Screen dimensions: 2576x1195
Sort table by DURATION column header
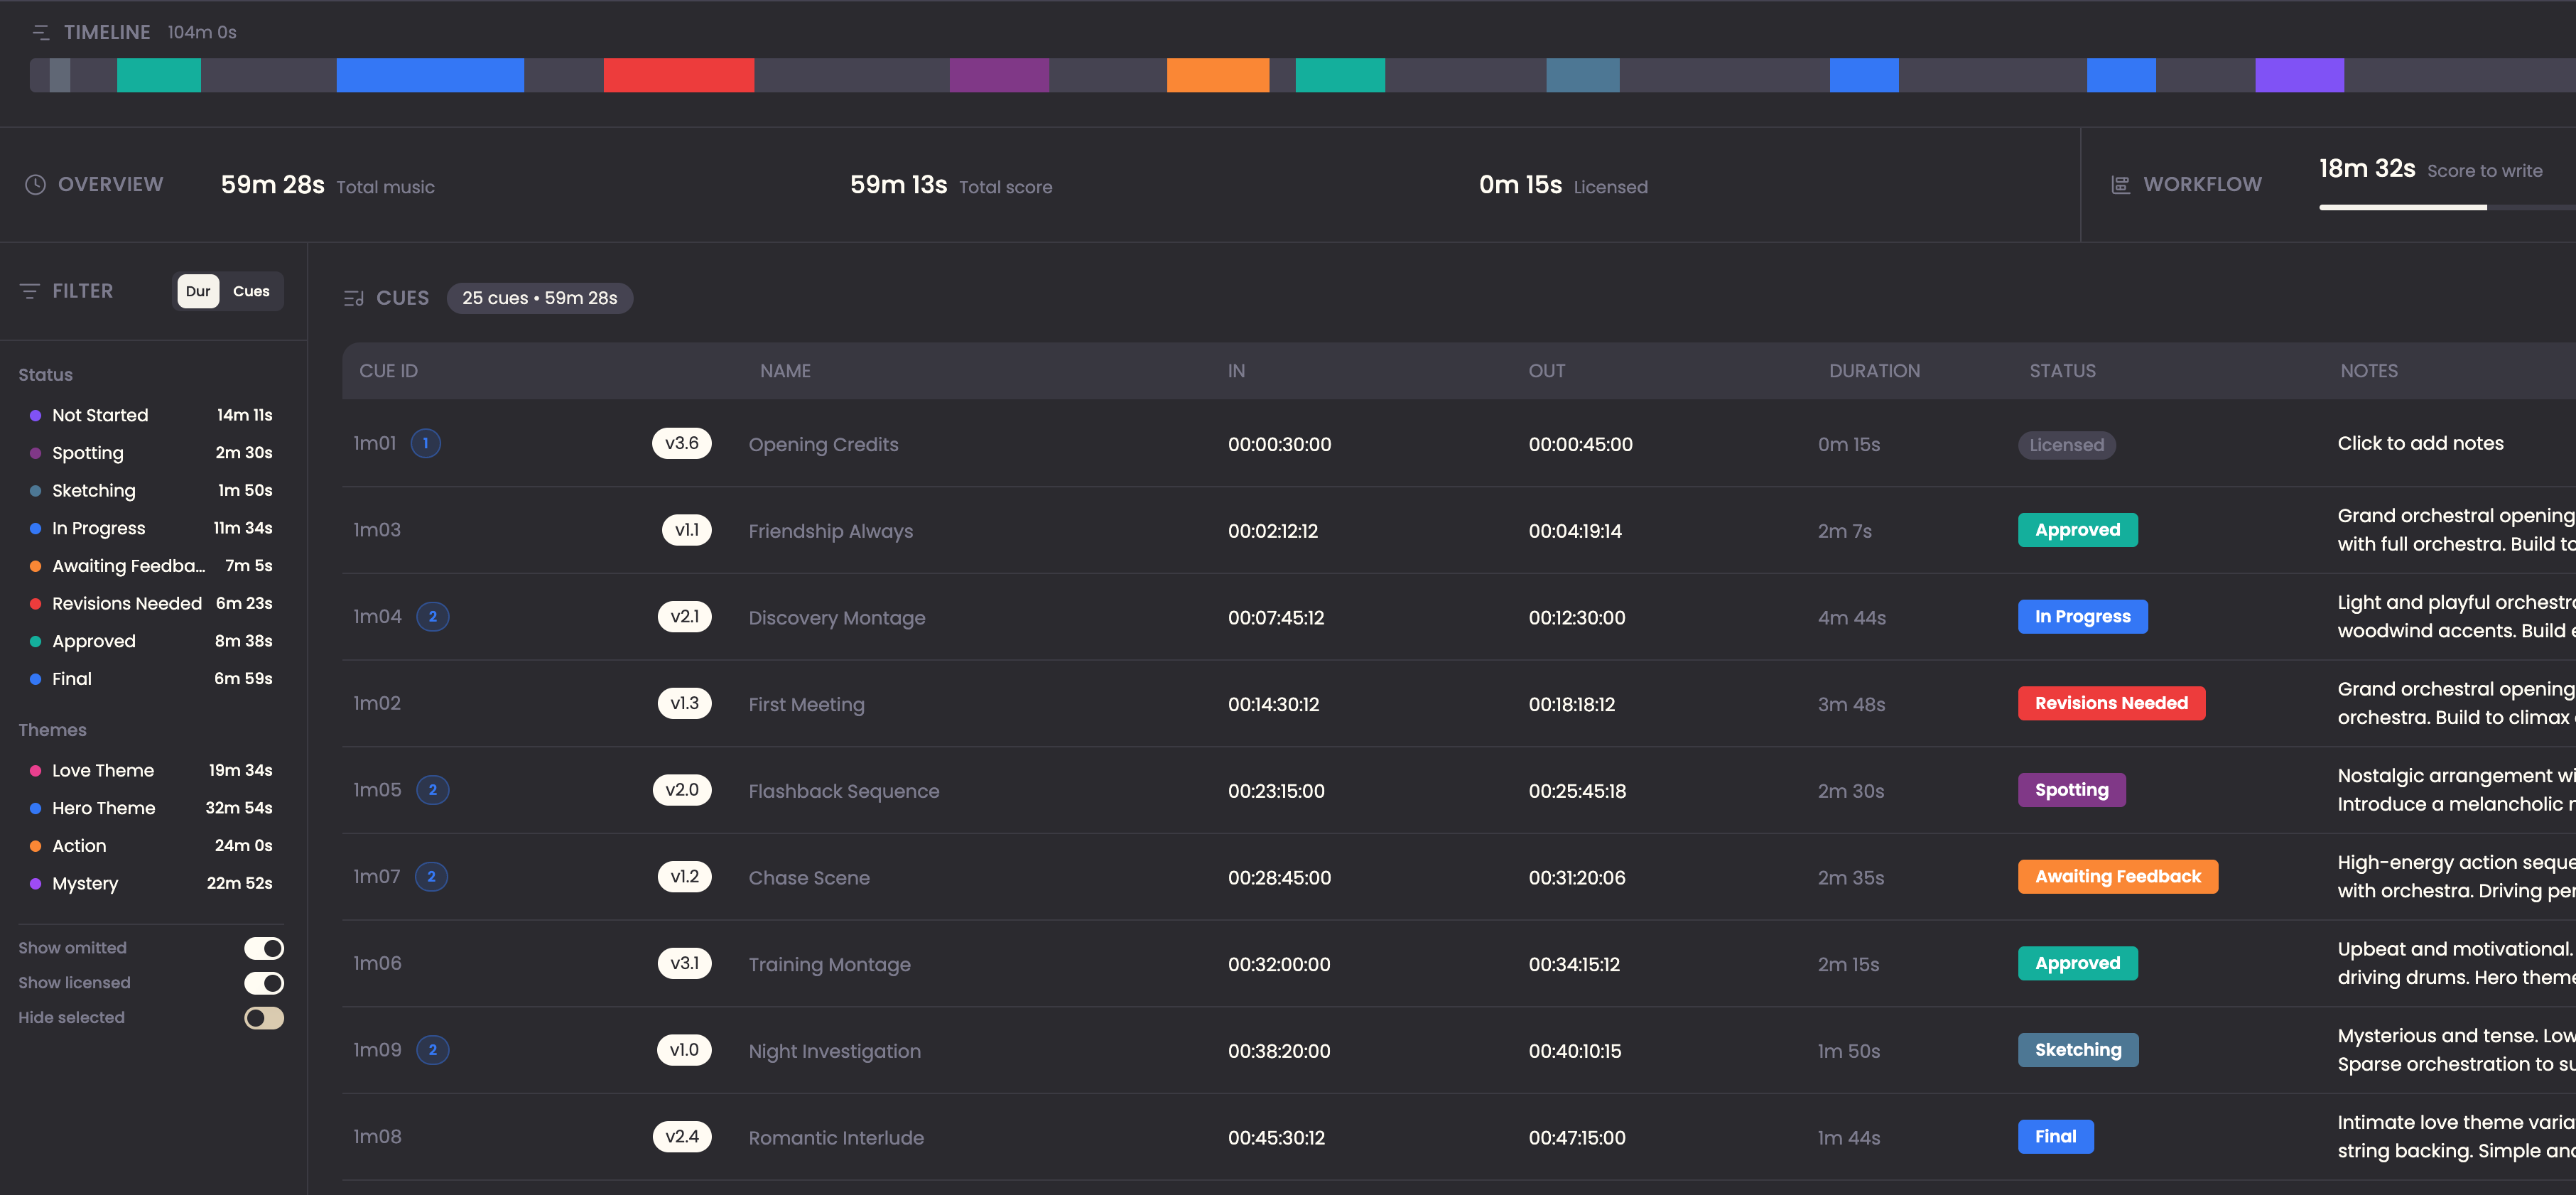click(x=1874, y=371)
